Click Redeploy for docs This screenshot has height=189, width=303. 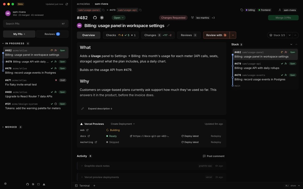tap(216, 136)
